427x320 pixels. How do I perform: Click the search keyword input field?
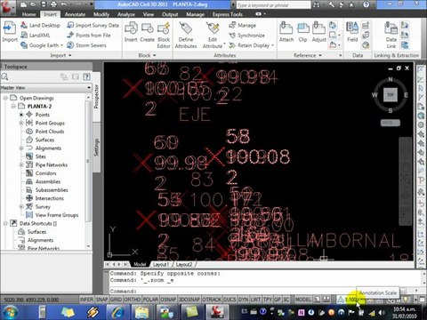273,4
